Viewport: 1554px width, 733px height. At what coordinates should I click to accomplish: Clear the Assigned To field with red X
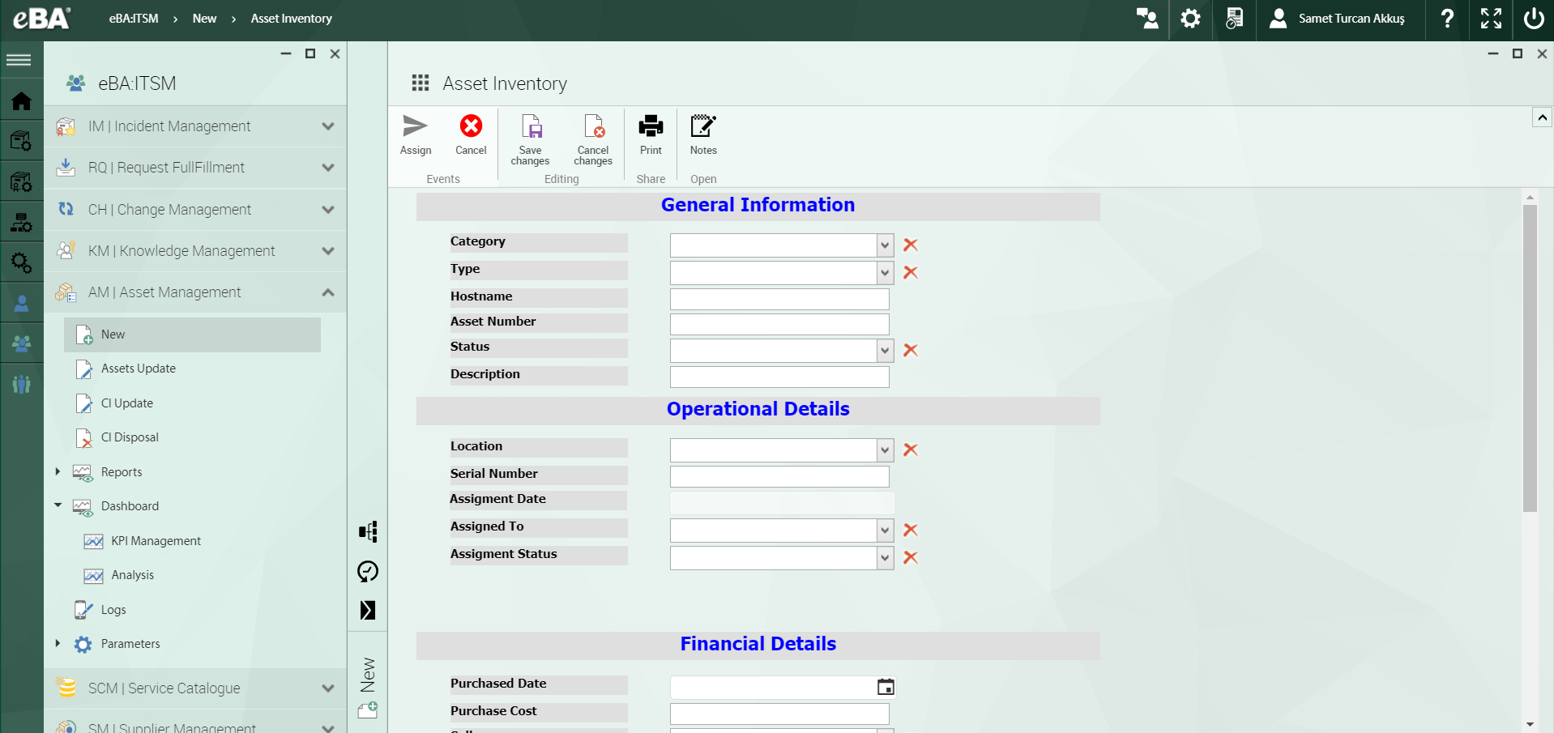pyautogui.click(x=911, y=530)
